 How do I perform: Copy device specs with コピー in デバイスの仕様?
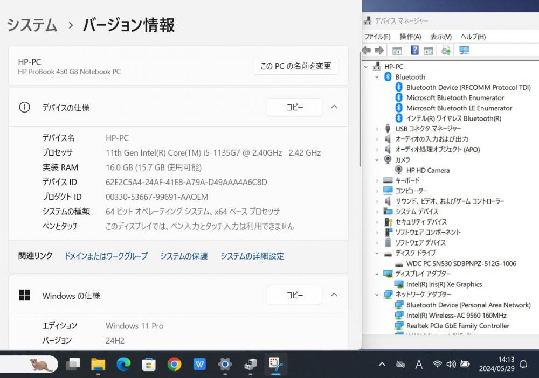295,107
